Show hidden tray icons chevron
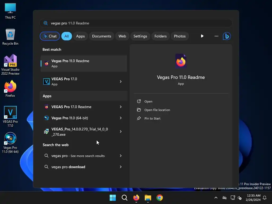This screenshot has width=272, height=204. point(216,198)
